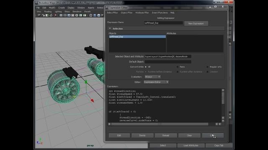Click Smooth Shade All icon
Screen dimensions: 268x150
[x=95, y=15]
